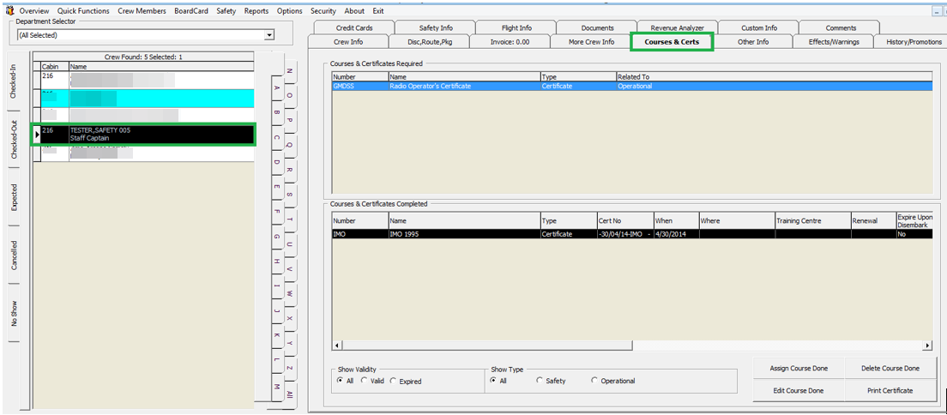Expand the Department Selector dropdown
The width and height of the screenshot is (947, 415).
click(x=269, y=36)
